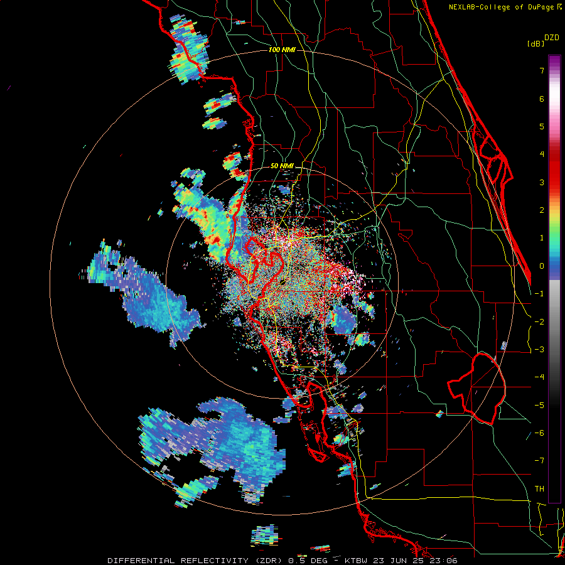
Task: Click the DZD color scale title
Action: (x=552, y=38)
